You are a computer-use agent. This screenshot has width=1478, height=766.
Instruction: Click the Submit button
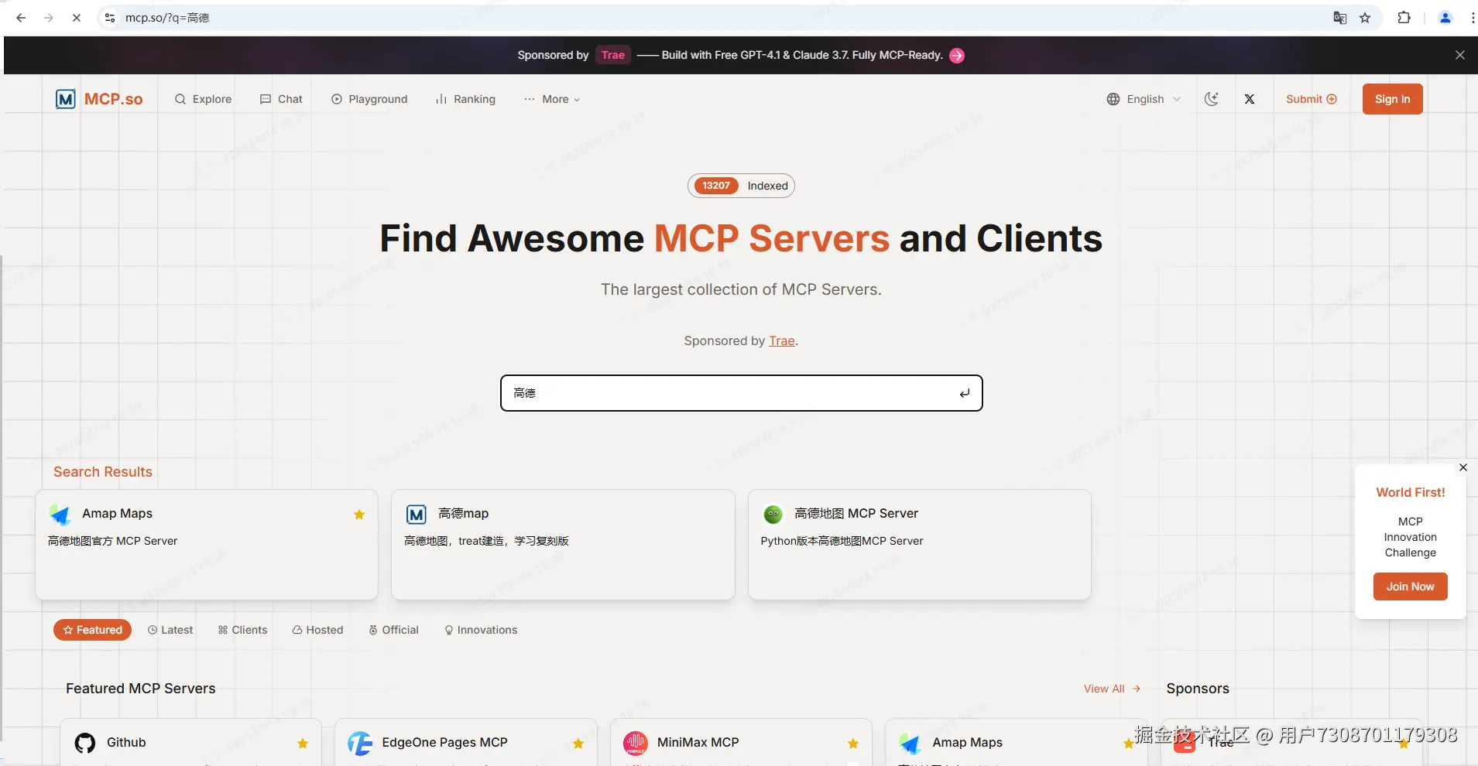click(1312, 99)
